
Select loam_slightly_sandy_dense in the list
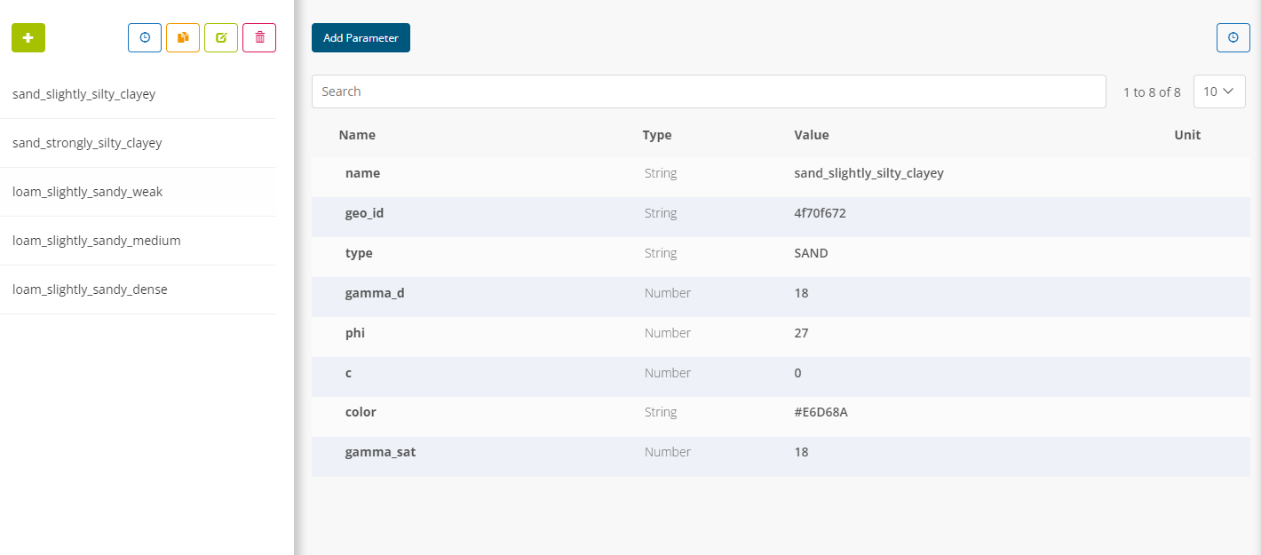coord(90,289)
